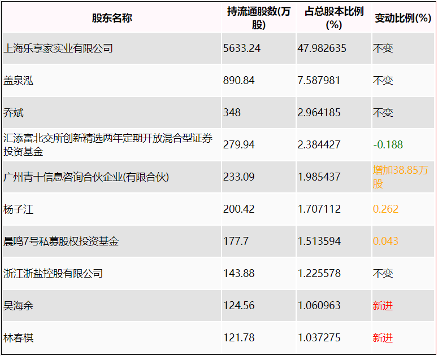Select 广州青十信息咨询合伙企业(有限合伙)
Image resolution: width=438 pixels, height=356 pixels.
point(86,177)
